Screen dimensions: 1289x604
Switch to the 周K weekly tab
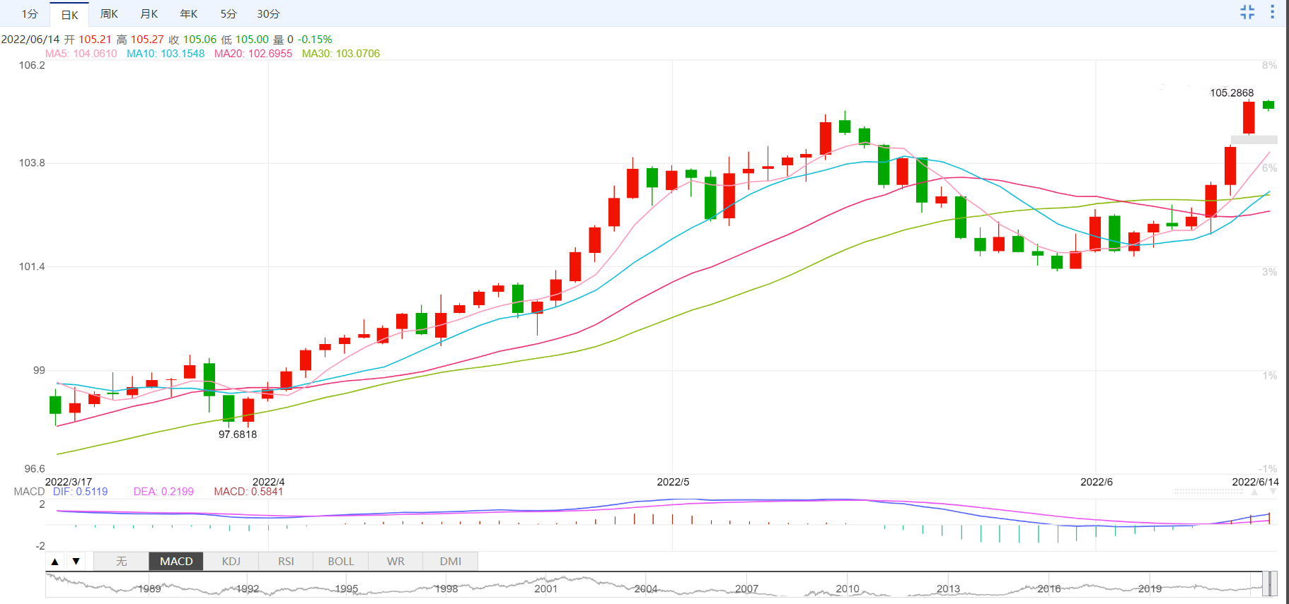pos(109,14)
